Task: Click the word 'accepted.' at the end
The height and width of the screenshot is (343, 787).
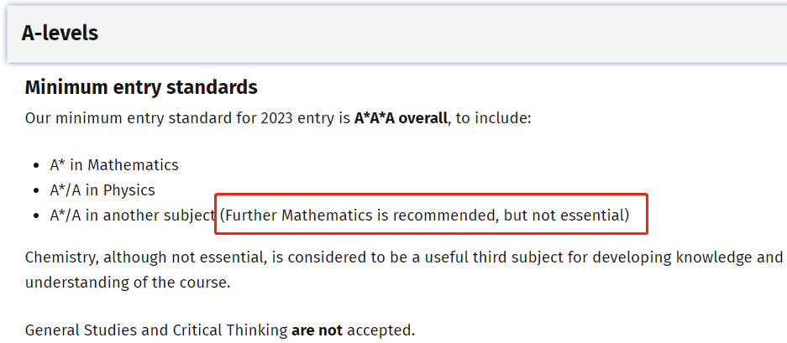Action: [381, 330]
